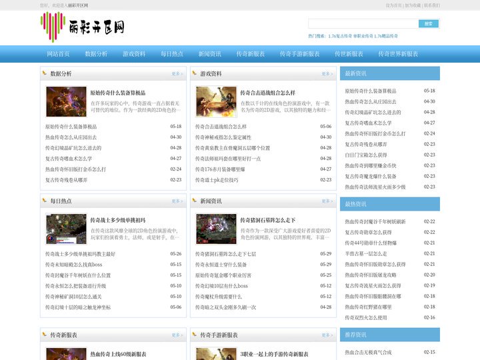Open 热血合击无极真气合成 in 推荐资讯
Image resolution: width=480 pixels, height=360 pixels.
pyautogui.click(x=368, y=353)
